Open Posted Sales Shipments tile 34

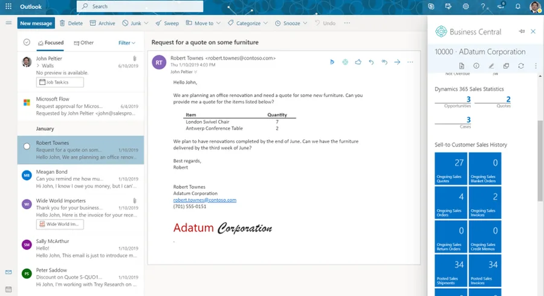tap(450, 271)
